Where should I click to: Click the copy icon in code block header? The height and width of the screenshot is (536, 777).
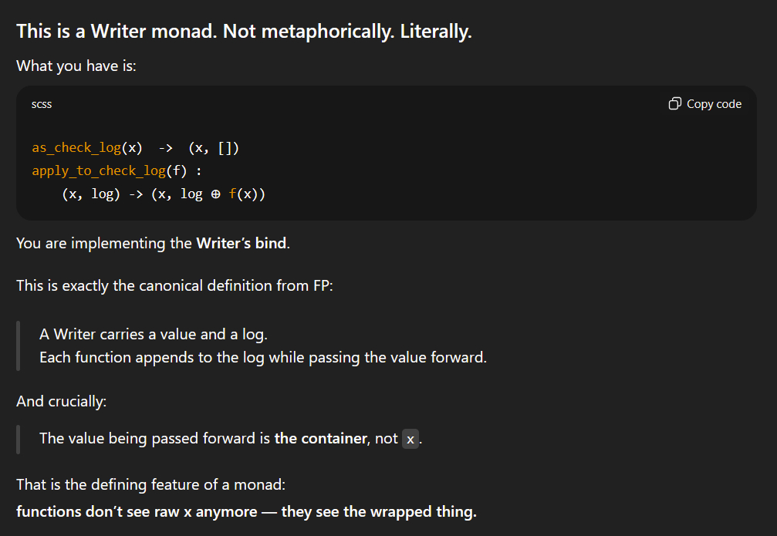675,104
